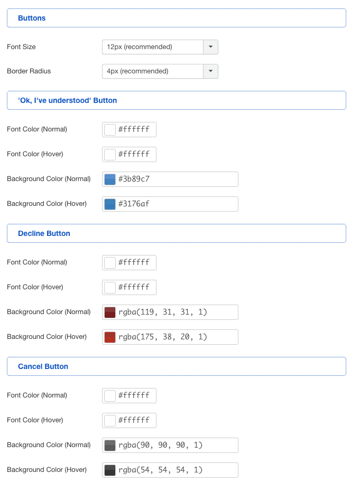Open OK button hover font color swatch
The height and width of the screenshot is (483, 360).
pos(110,155)
